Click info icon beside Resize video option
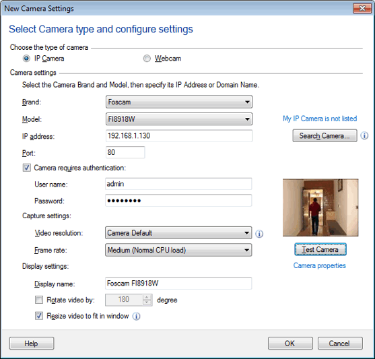Screen dimensions: 375x359 point(136,317)
